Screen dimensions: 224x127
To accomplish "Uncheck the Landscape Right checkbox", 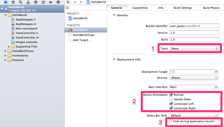I will 171,108.
